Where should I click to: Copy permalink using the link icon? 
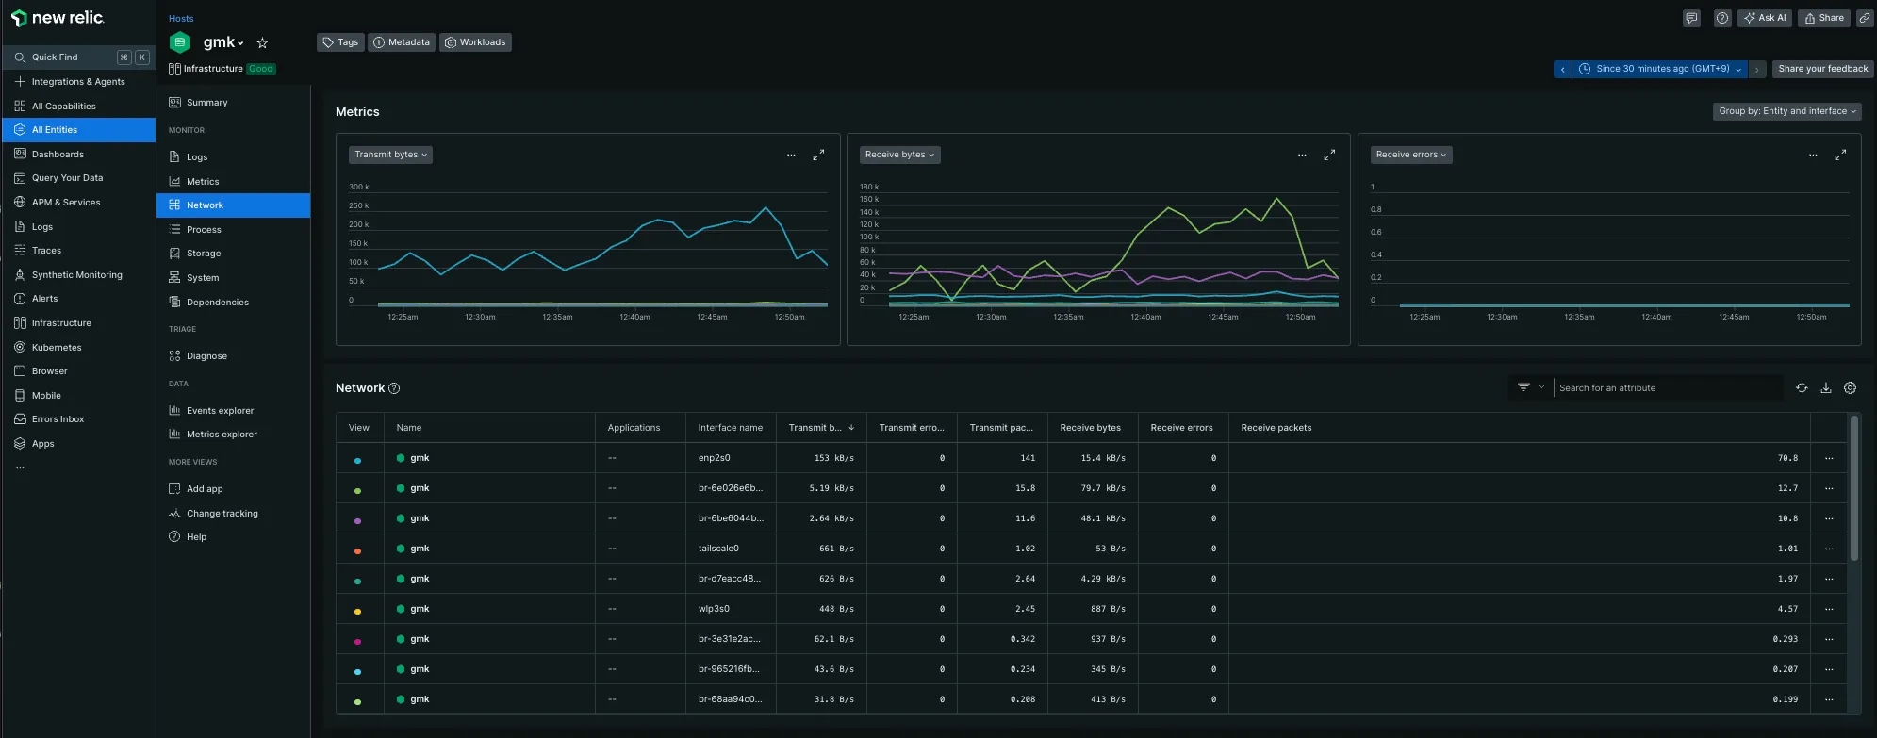tap(1864, 18)
